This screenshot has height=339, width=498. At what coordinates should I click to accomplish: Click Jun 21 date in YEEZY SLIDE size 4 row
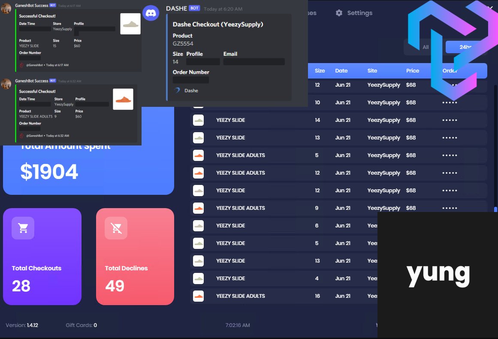tap(343, 278)
